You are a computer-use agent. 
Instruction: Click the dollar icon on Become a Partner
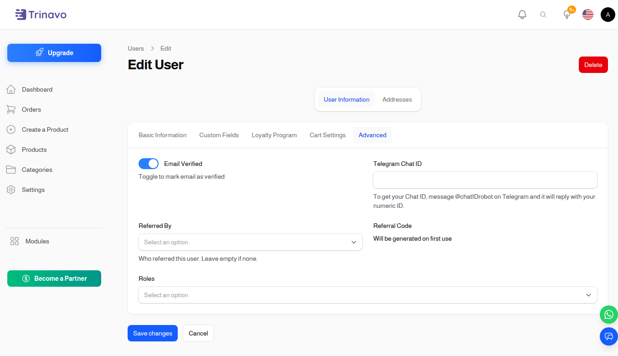26,279
